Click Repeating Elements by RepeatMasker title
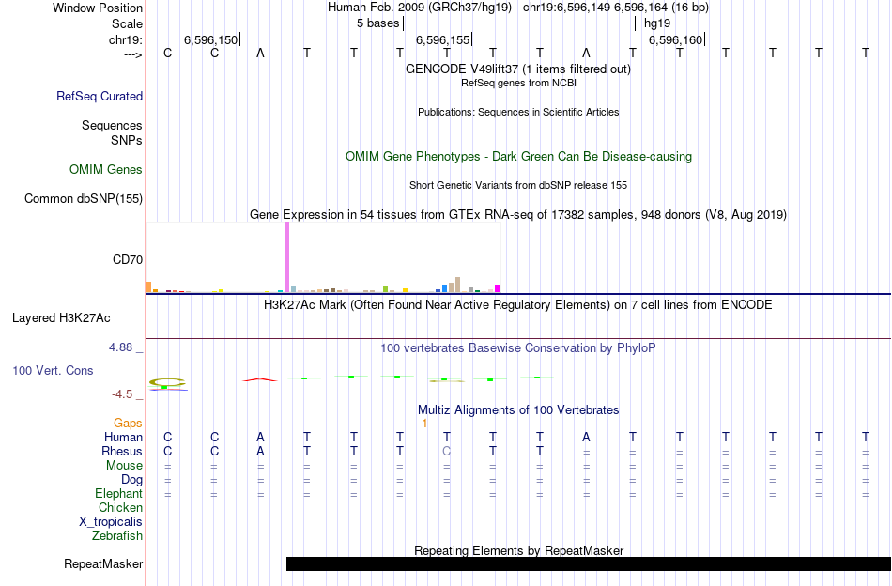Viewport: 892px width, 586px height. click(x=518, y=550)
